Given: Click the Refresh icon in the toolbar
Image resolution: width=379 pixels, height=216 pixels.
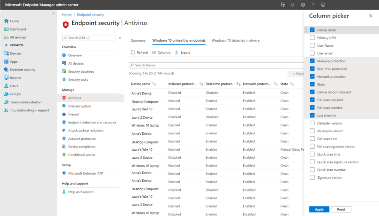Looking at the screenshot, I should tap(133, 52).
